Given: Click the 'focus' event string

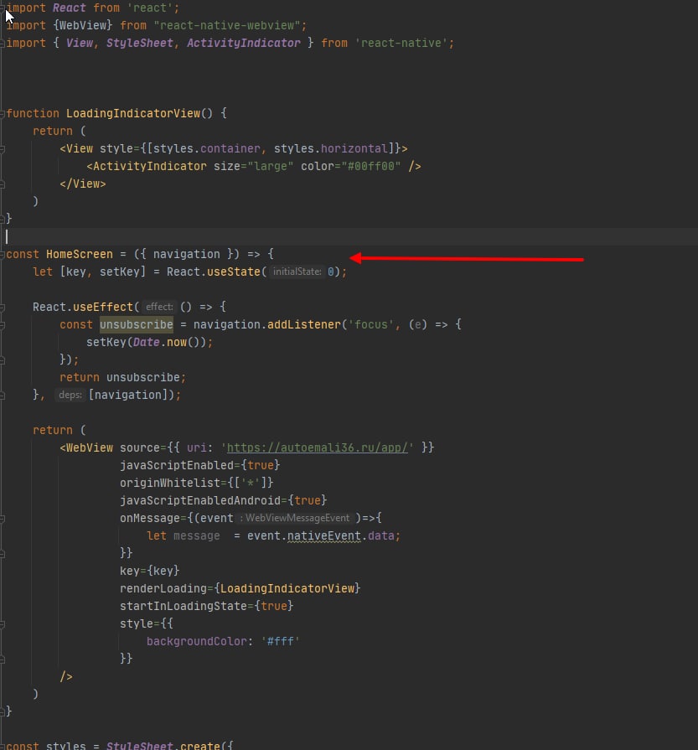Looking at the screenshot, I should [370, 324].
